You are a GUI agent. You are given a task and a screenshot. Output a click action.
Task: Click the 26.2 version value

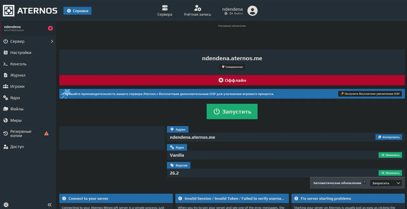pyautogui.click(x=174, y=173)
